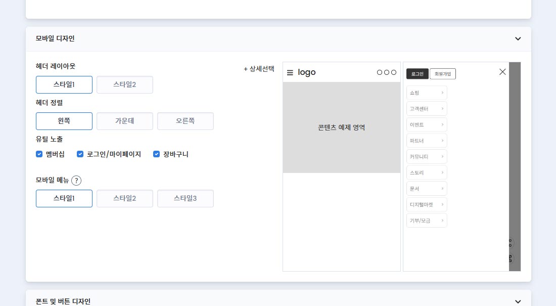
Task: Click the hamburger menu icon in preview
Action: (x=290, y=72)
